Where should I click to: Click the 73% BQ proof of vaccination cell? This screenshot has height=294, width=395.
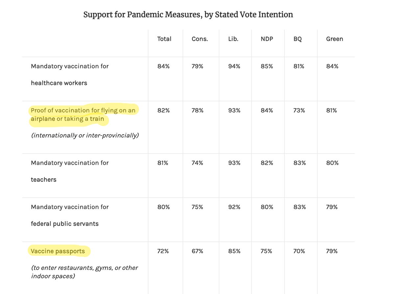pos(300,110)
